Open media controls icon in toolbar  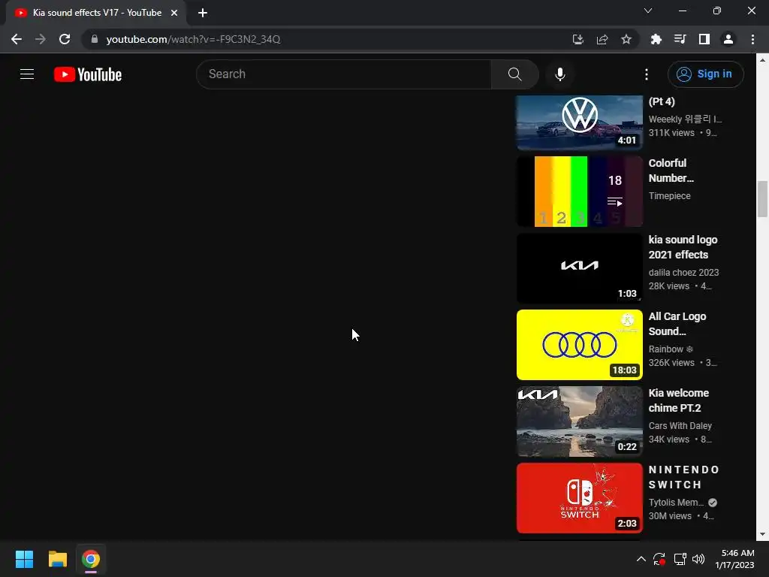coord(680,39)
